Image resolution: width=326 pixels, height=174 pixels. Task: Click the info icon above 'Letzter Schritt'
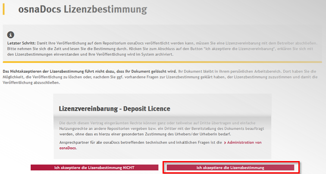click(x=11, y=35)
